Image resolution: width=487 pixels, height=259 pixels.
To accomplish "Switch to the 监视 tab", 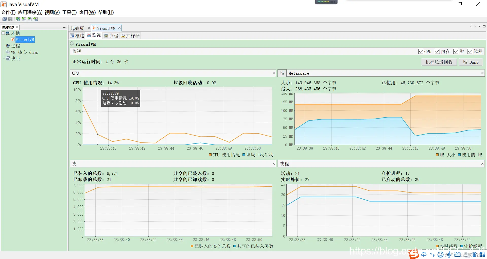I will [x=94, y=36].
